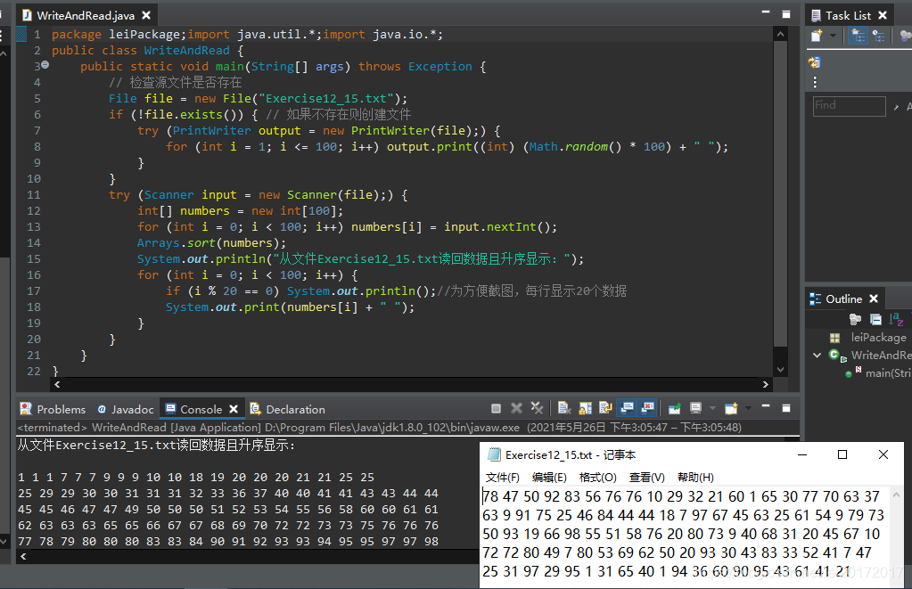Open the Open Console dropdown arrow
912x589 pixels.
pos(748,408)
